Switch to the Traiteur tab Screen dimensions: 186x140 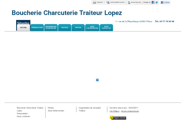64,28
